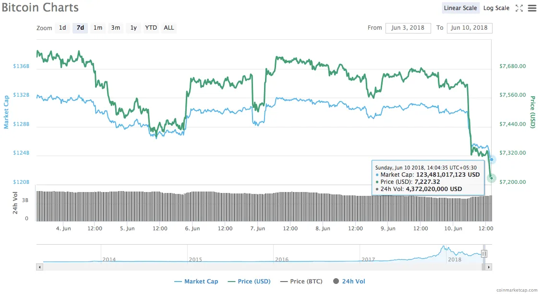Click the navigator right scroll arrow

(488, 267)
